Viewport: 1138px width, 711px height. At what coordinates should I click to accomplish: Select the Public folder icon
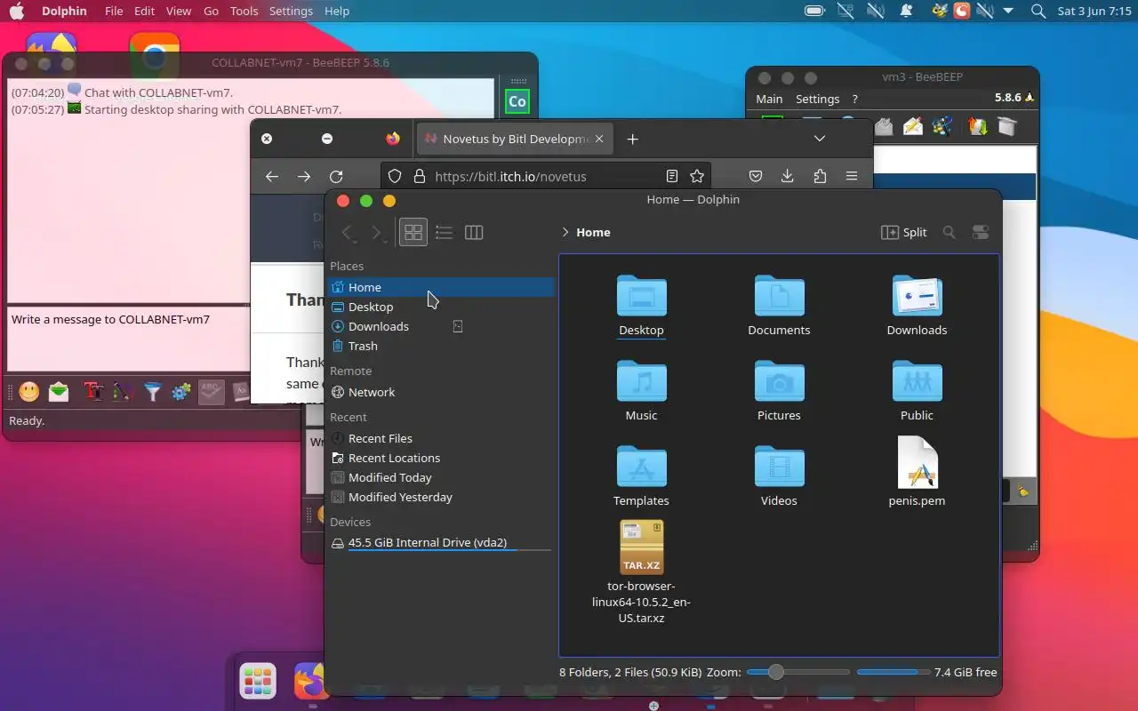917,380
